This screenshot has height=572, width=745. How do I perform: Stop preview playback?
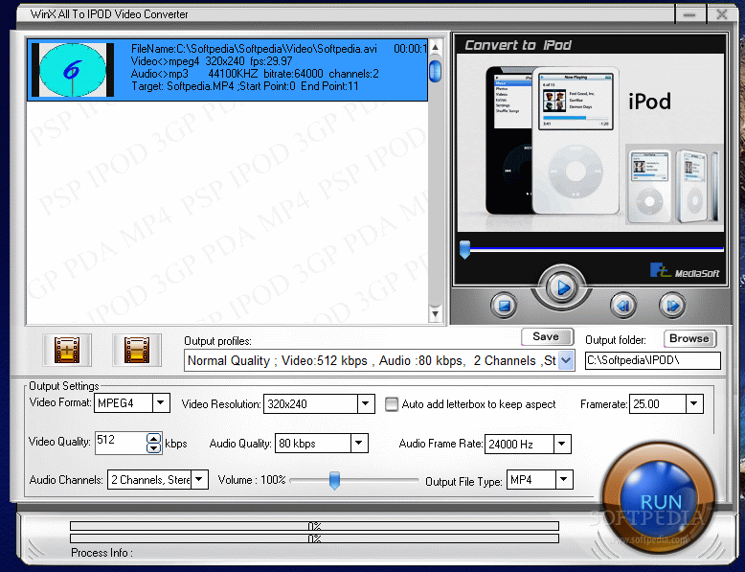coord(504,306)
